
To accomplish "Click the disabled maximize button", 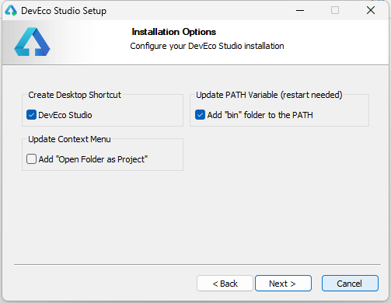I will point(335,10).
